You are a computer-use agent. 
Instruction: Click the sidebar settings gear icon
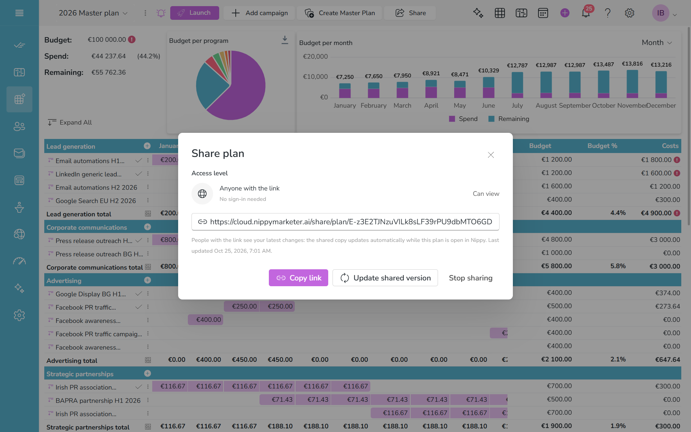click(19, 315)
